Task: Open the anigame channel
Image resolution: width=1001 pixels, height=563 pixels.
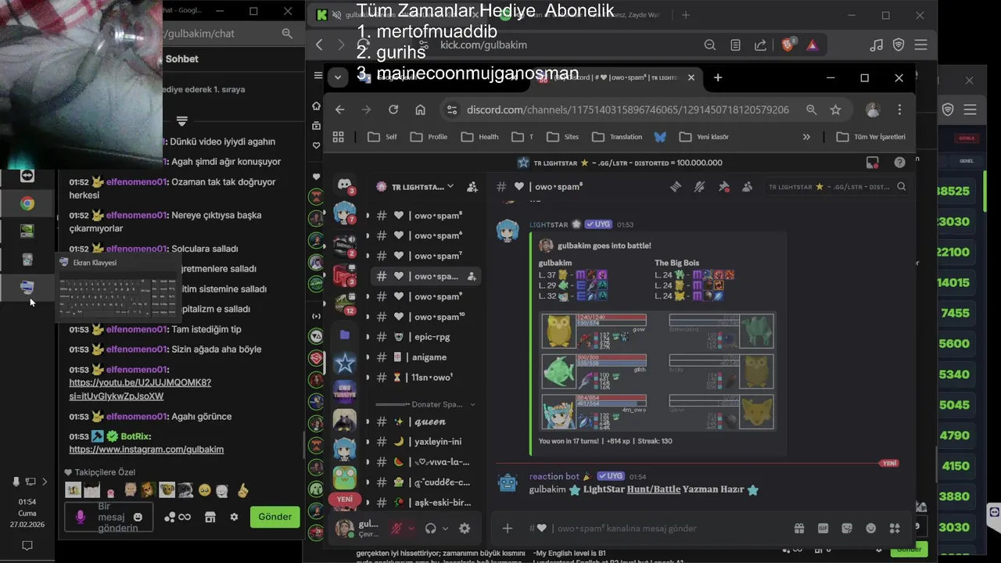Action: pyautogui.click(x=425, y=357)
